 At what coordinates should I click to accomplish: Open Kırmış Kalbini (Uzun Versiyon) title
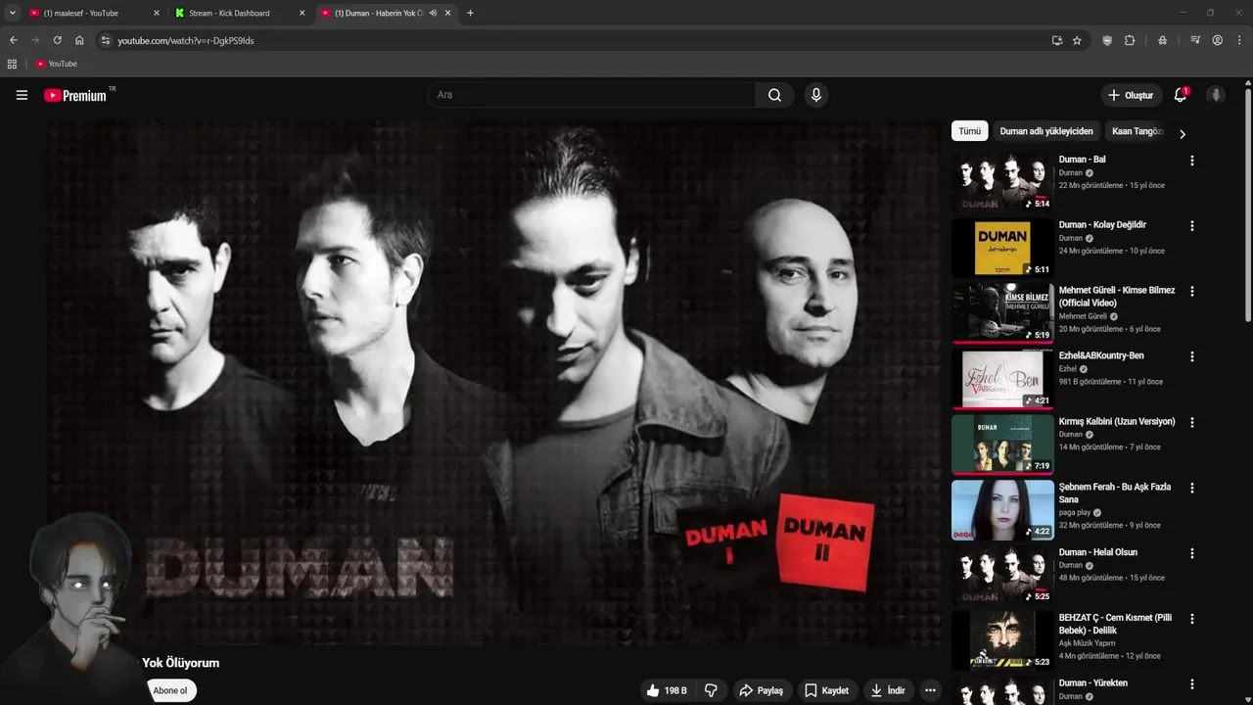click(1117, 422)
